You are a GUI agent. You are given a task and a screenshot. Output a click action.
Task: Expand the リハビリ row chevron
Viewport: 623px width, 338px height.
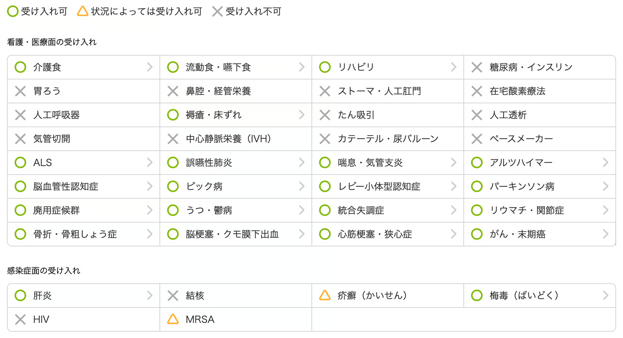pos(454,67)
